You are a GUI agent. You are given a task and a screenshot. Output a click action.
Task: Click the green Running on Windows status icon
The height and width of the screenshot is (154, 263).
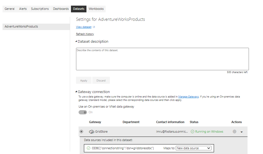click(192, 132)
